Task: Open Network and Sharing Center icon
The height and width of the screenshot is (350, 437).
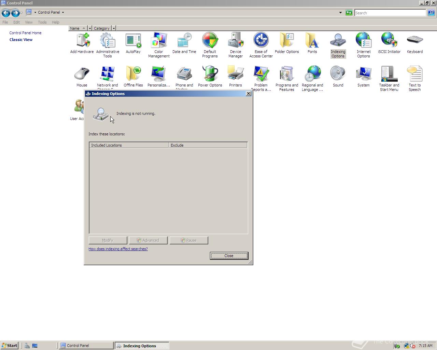Action: click(x=108, y=77)
